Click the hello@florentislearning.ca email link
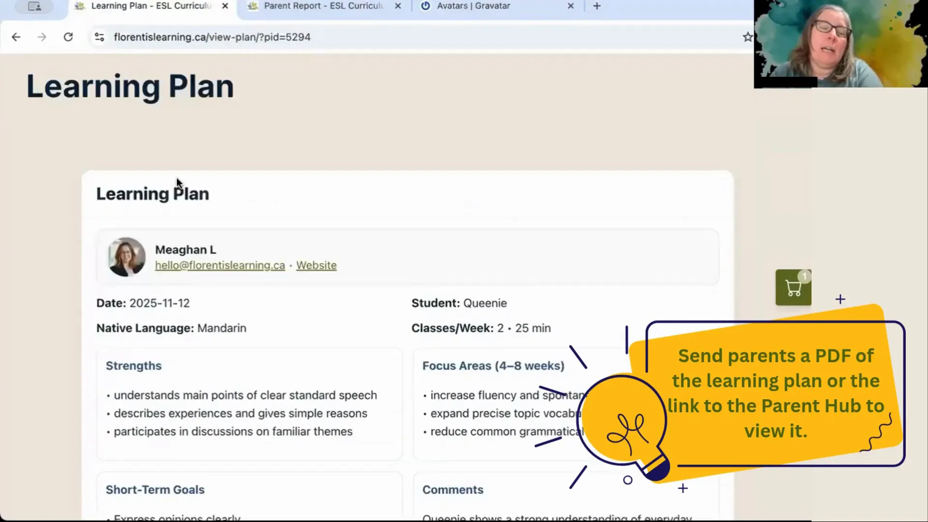The image size is (928, 522). click(x=219, y=265)
